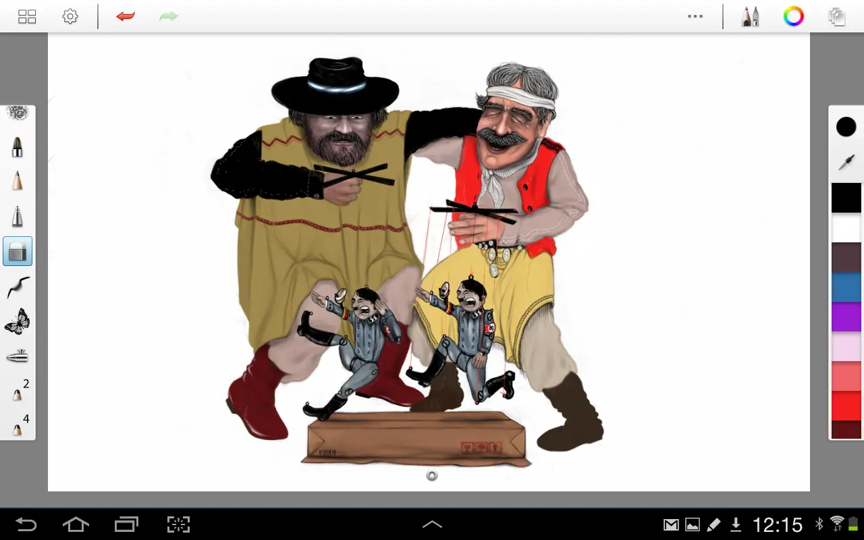Select the Eraser in the brush palette

coord(17,250)
